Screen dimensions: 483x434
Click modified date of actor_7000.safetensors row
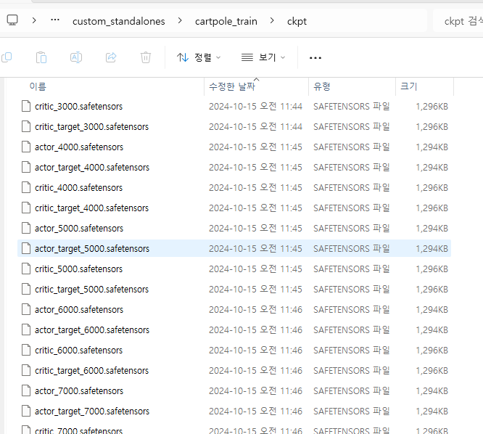pyautogui.click(x=255, y=391)
